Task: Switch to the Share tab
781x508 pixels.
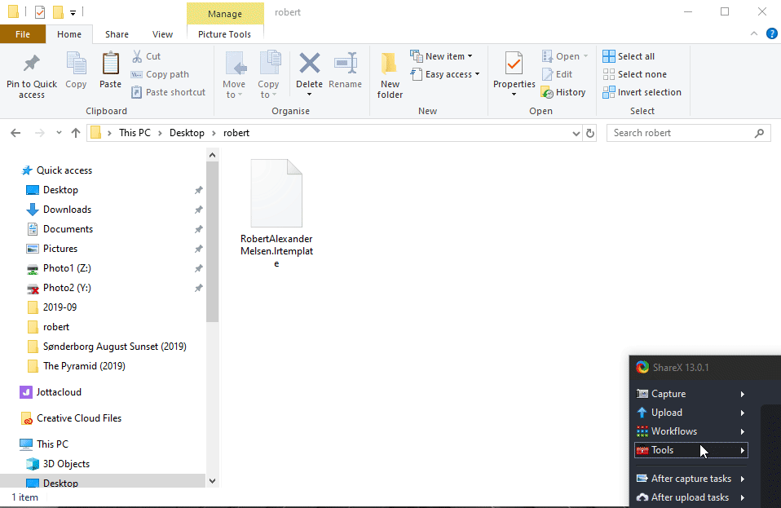Action: [117, 34]
